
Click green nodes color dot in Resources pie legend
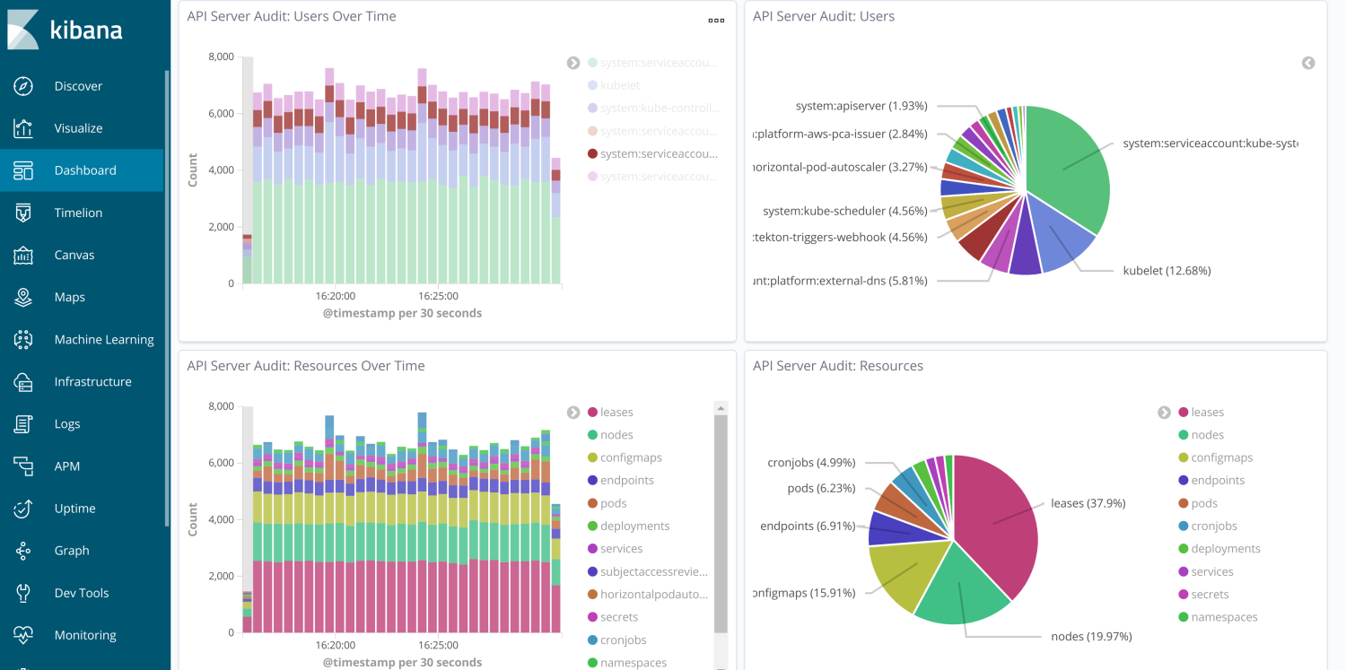coord(1184,435)
